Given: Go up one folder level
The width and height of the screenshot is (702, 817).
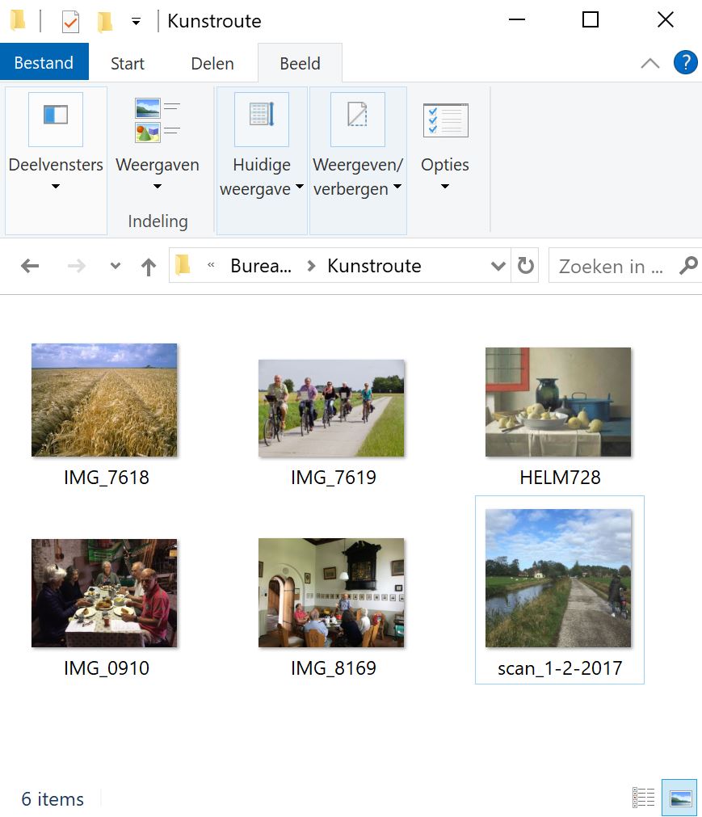Looking at the screenshot, I should click(x=149, y=267).
